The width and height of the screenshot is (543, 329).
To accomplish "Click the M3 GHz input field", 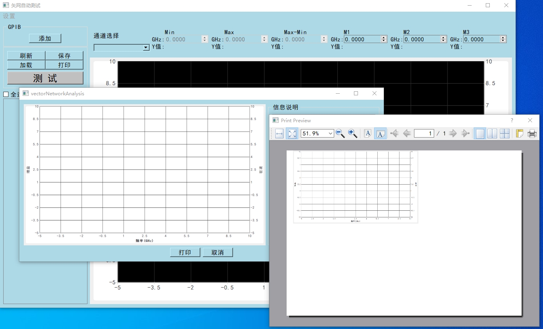I will coord(481,39).
